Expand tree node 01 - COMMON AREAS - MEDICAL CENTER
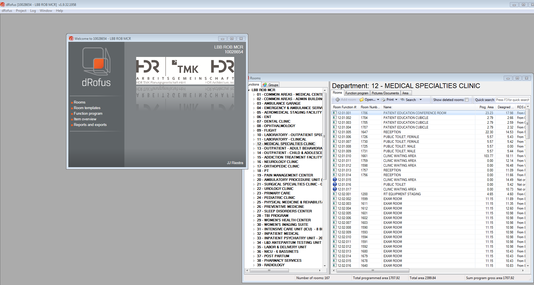534x285 pixels. pyautogui.click(x=254, y=95)
